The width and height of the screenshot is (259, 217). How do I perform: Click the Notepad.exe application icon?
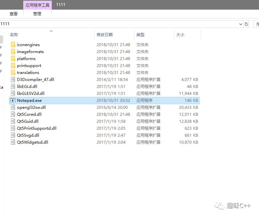click(x=13, y=100)
